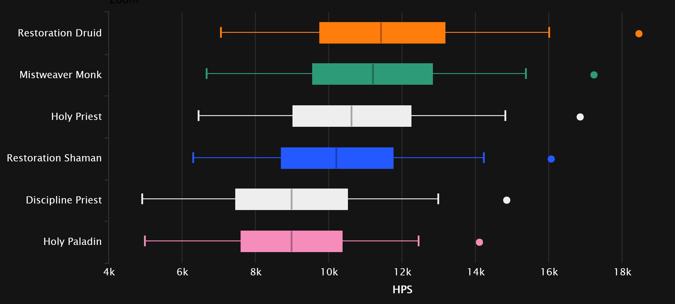
Task: Click the Holy Priest outlier dot
Action: [580, 117]
